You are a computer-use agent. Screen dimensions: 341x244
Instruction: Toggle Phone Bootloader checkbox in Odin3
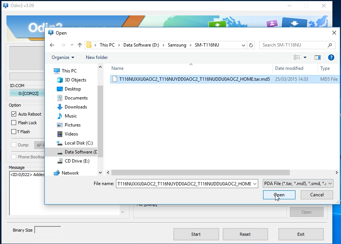tap(14, 157)
